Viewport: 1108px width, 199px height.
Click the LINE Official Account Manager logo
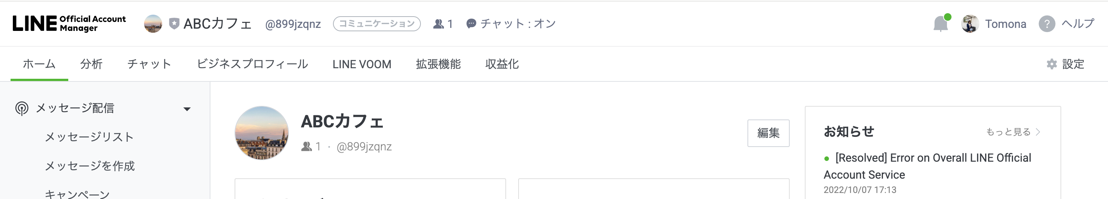pyautogui.click(x=69, y=24)
